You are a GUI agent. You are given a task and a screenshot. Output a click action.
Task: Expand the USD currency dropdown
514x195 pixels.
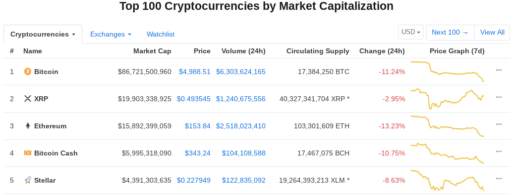(x=411, y=32)
